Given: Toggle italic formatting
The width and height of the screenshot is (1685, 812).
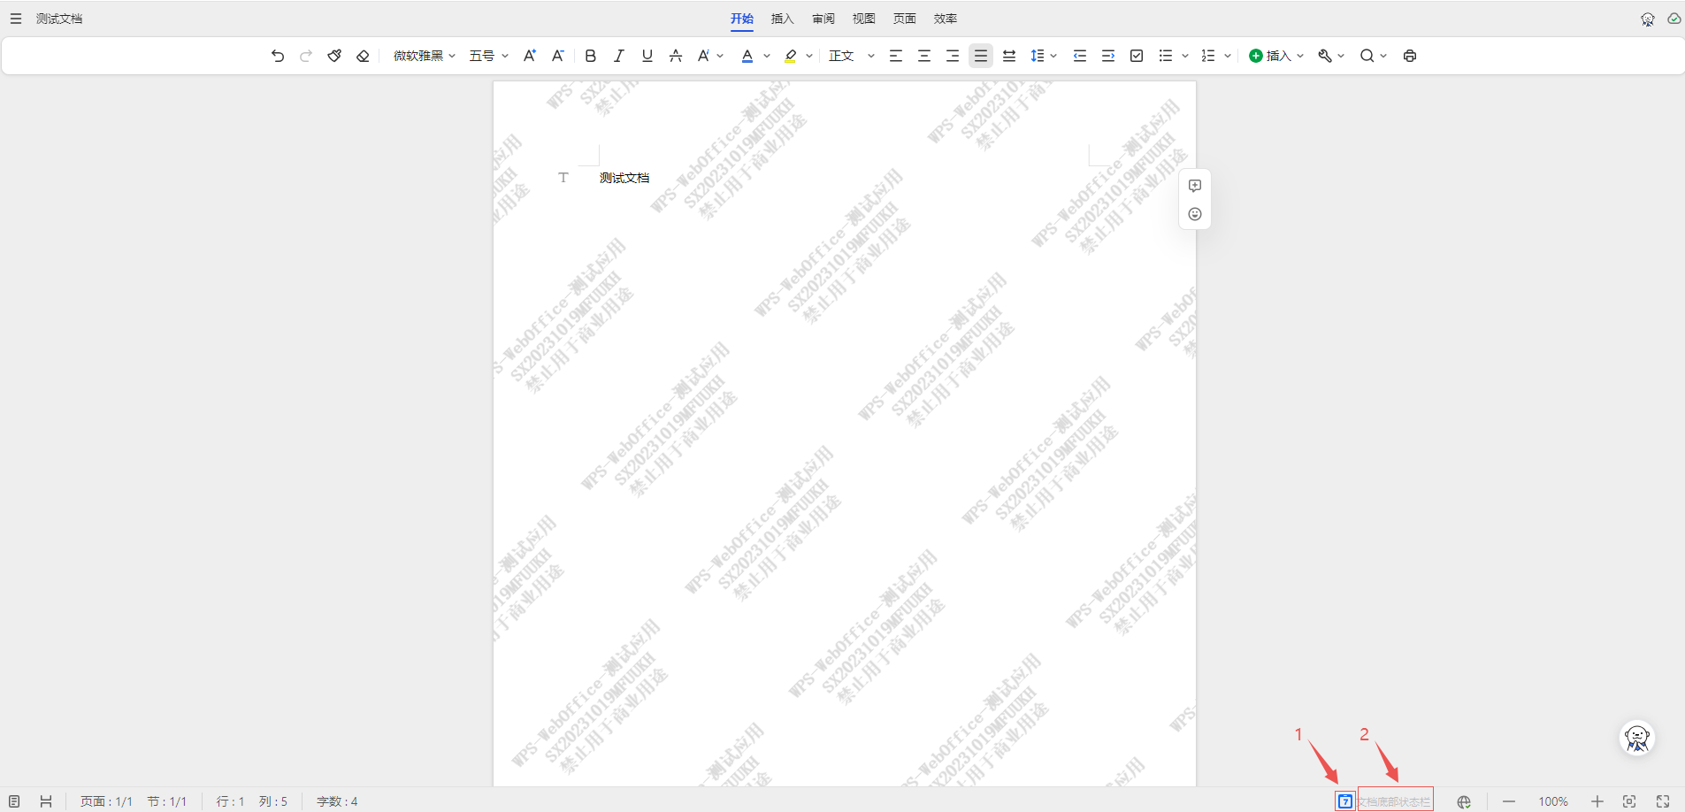Looking at the screenshot, I should coord(619,56).
